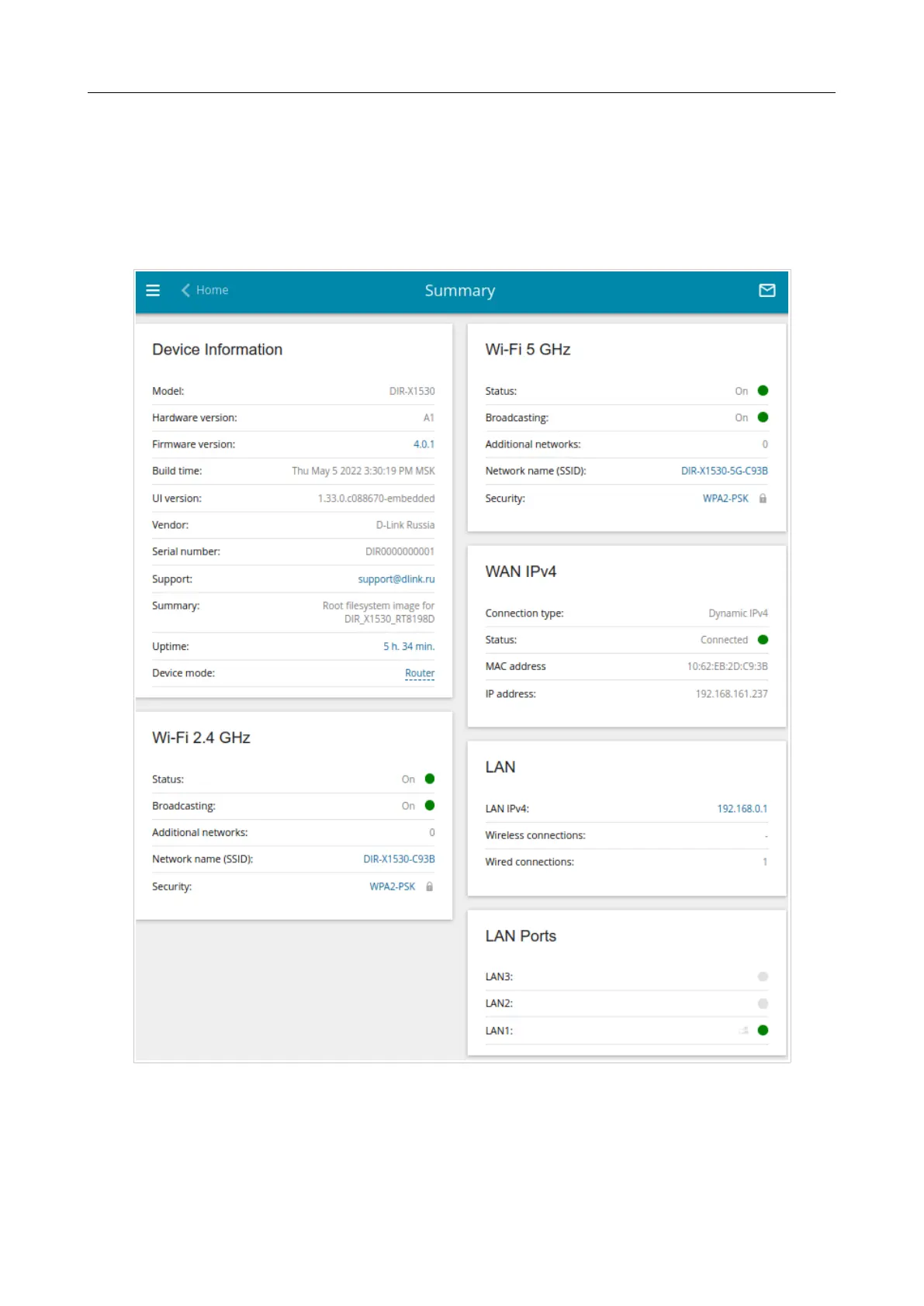Click the Wi-Fi 5 GHz Broadcasting green indicator
Viewport: 924px width, 1306px height.
coord(763,417)
